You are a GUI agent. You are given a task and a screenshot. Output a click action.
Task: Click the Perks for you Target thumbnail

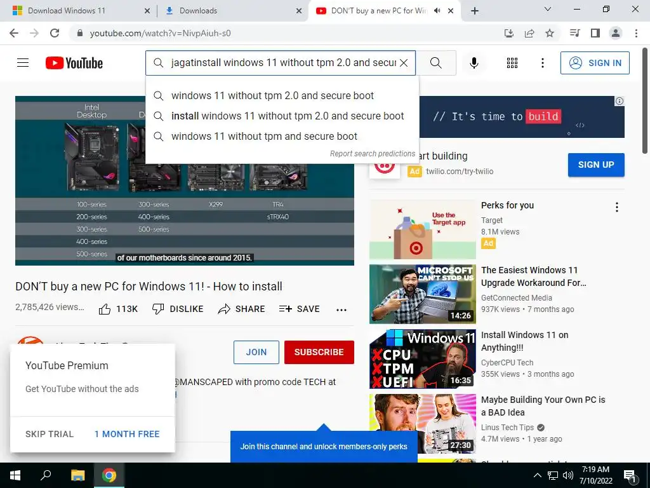click(422, 229)
